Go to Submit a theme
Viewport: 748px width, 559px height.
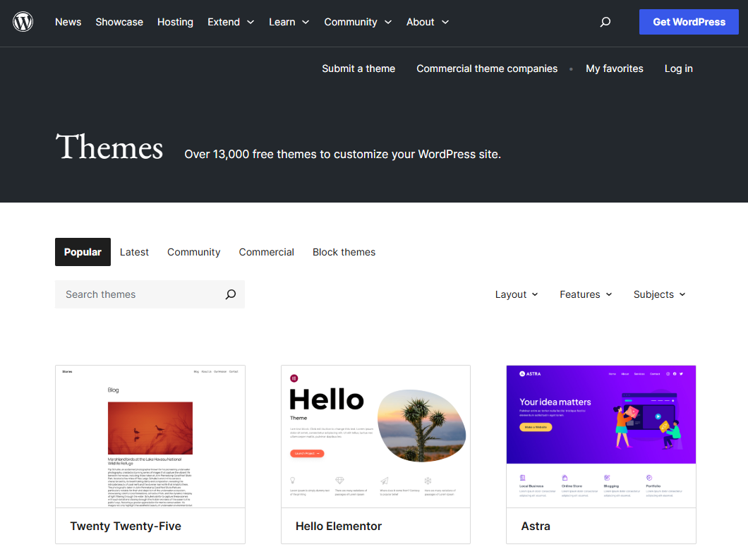click(358, 68)
